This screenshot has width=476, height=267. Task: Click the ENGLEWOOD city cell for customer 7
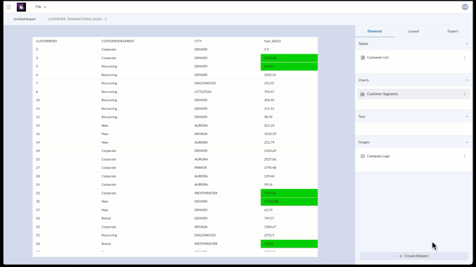pos(205,83)
